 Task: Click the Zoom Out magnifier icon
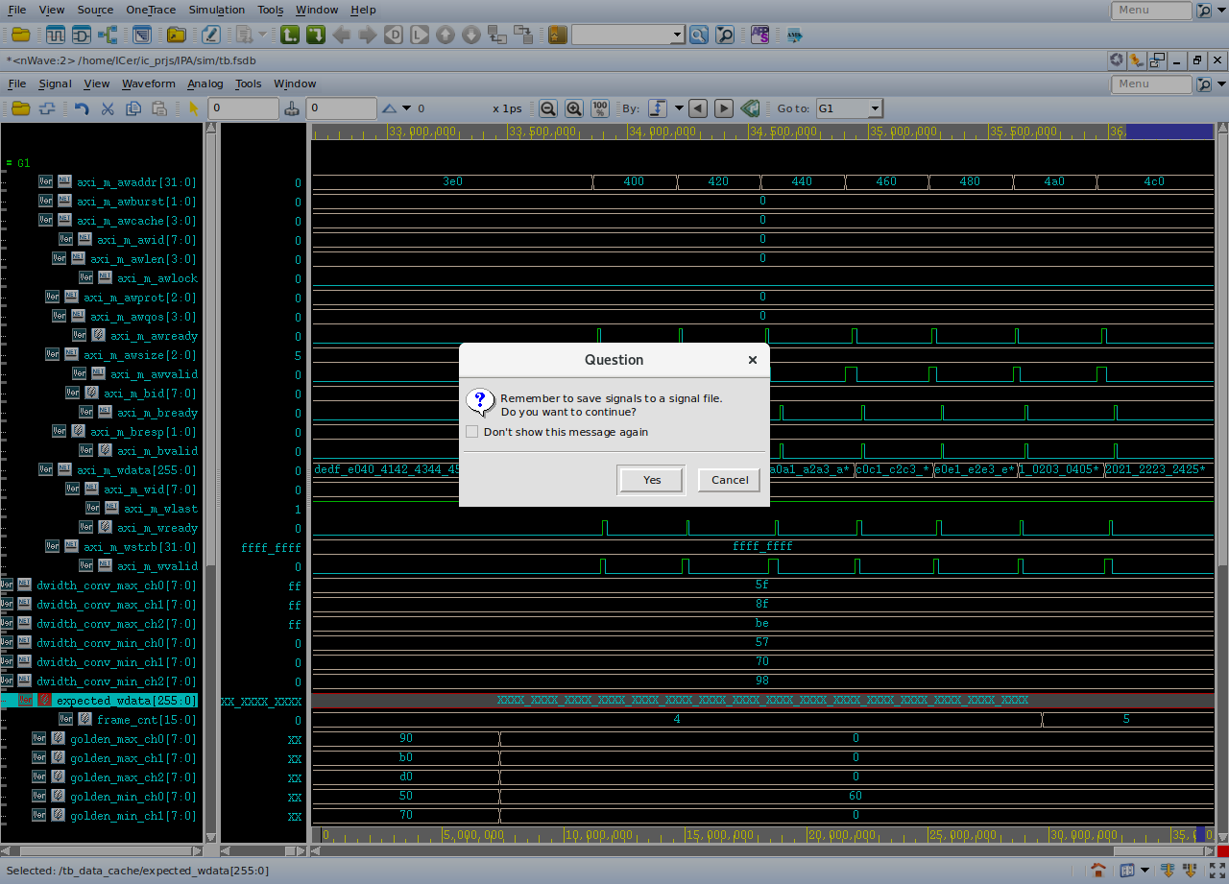point(547,108)
